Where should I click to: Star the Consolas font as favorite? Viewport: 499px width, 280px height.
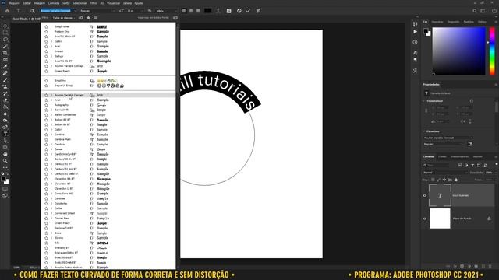(46, 198)
